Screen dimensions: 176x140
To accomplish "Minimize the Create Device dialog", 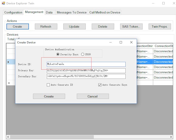I will pos(110,42).
